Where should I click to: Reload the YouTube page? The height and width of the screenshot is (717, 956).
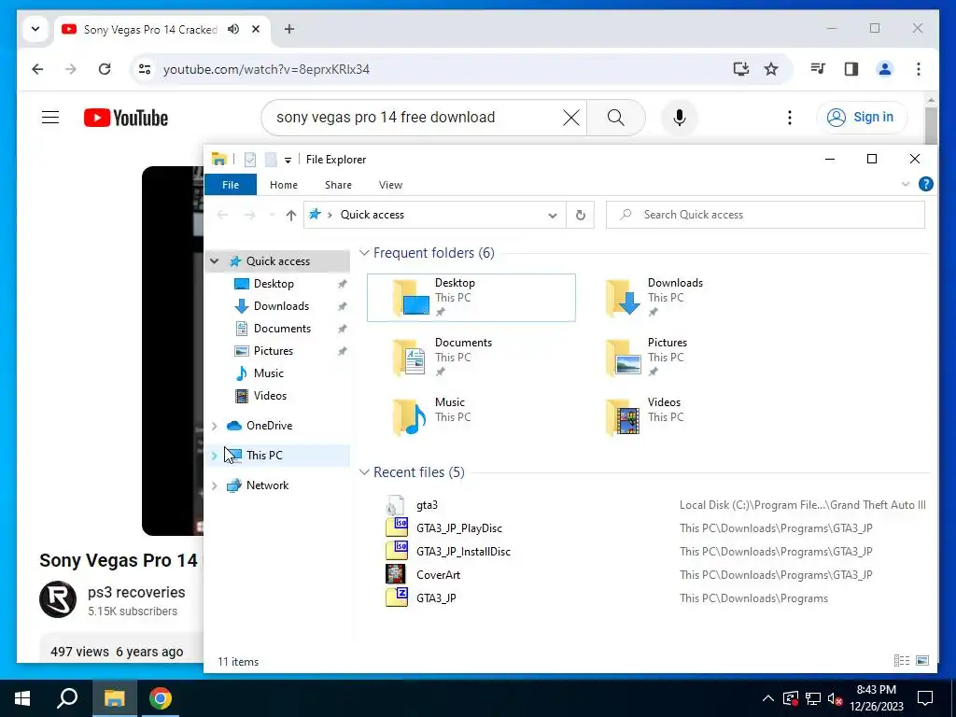[105, 69]
